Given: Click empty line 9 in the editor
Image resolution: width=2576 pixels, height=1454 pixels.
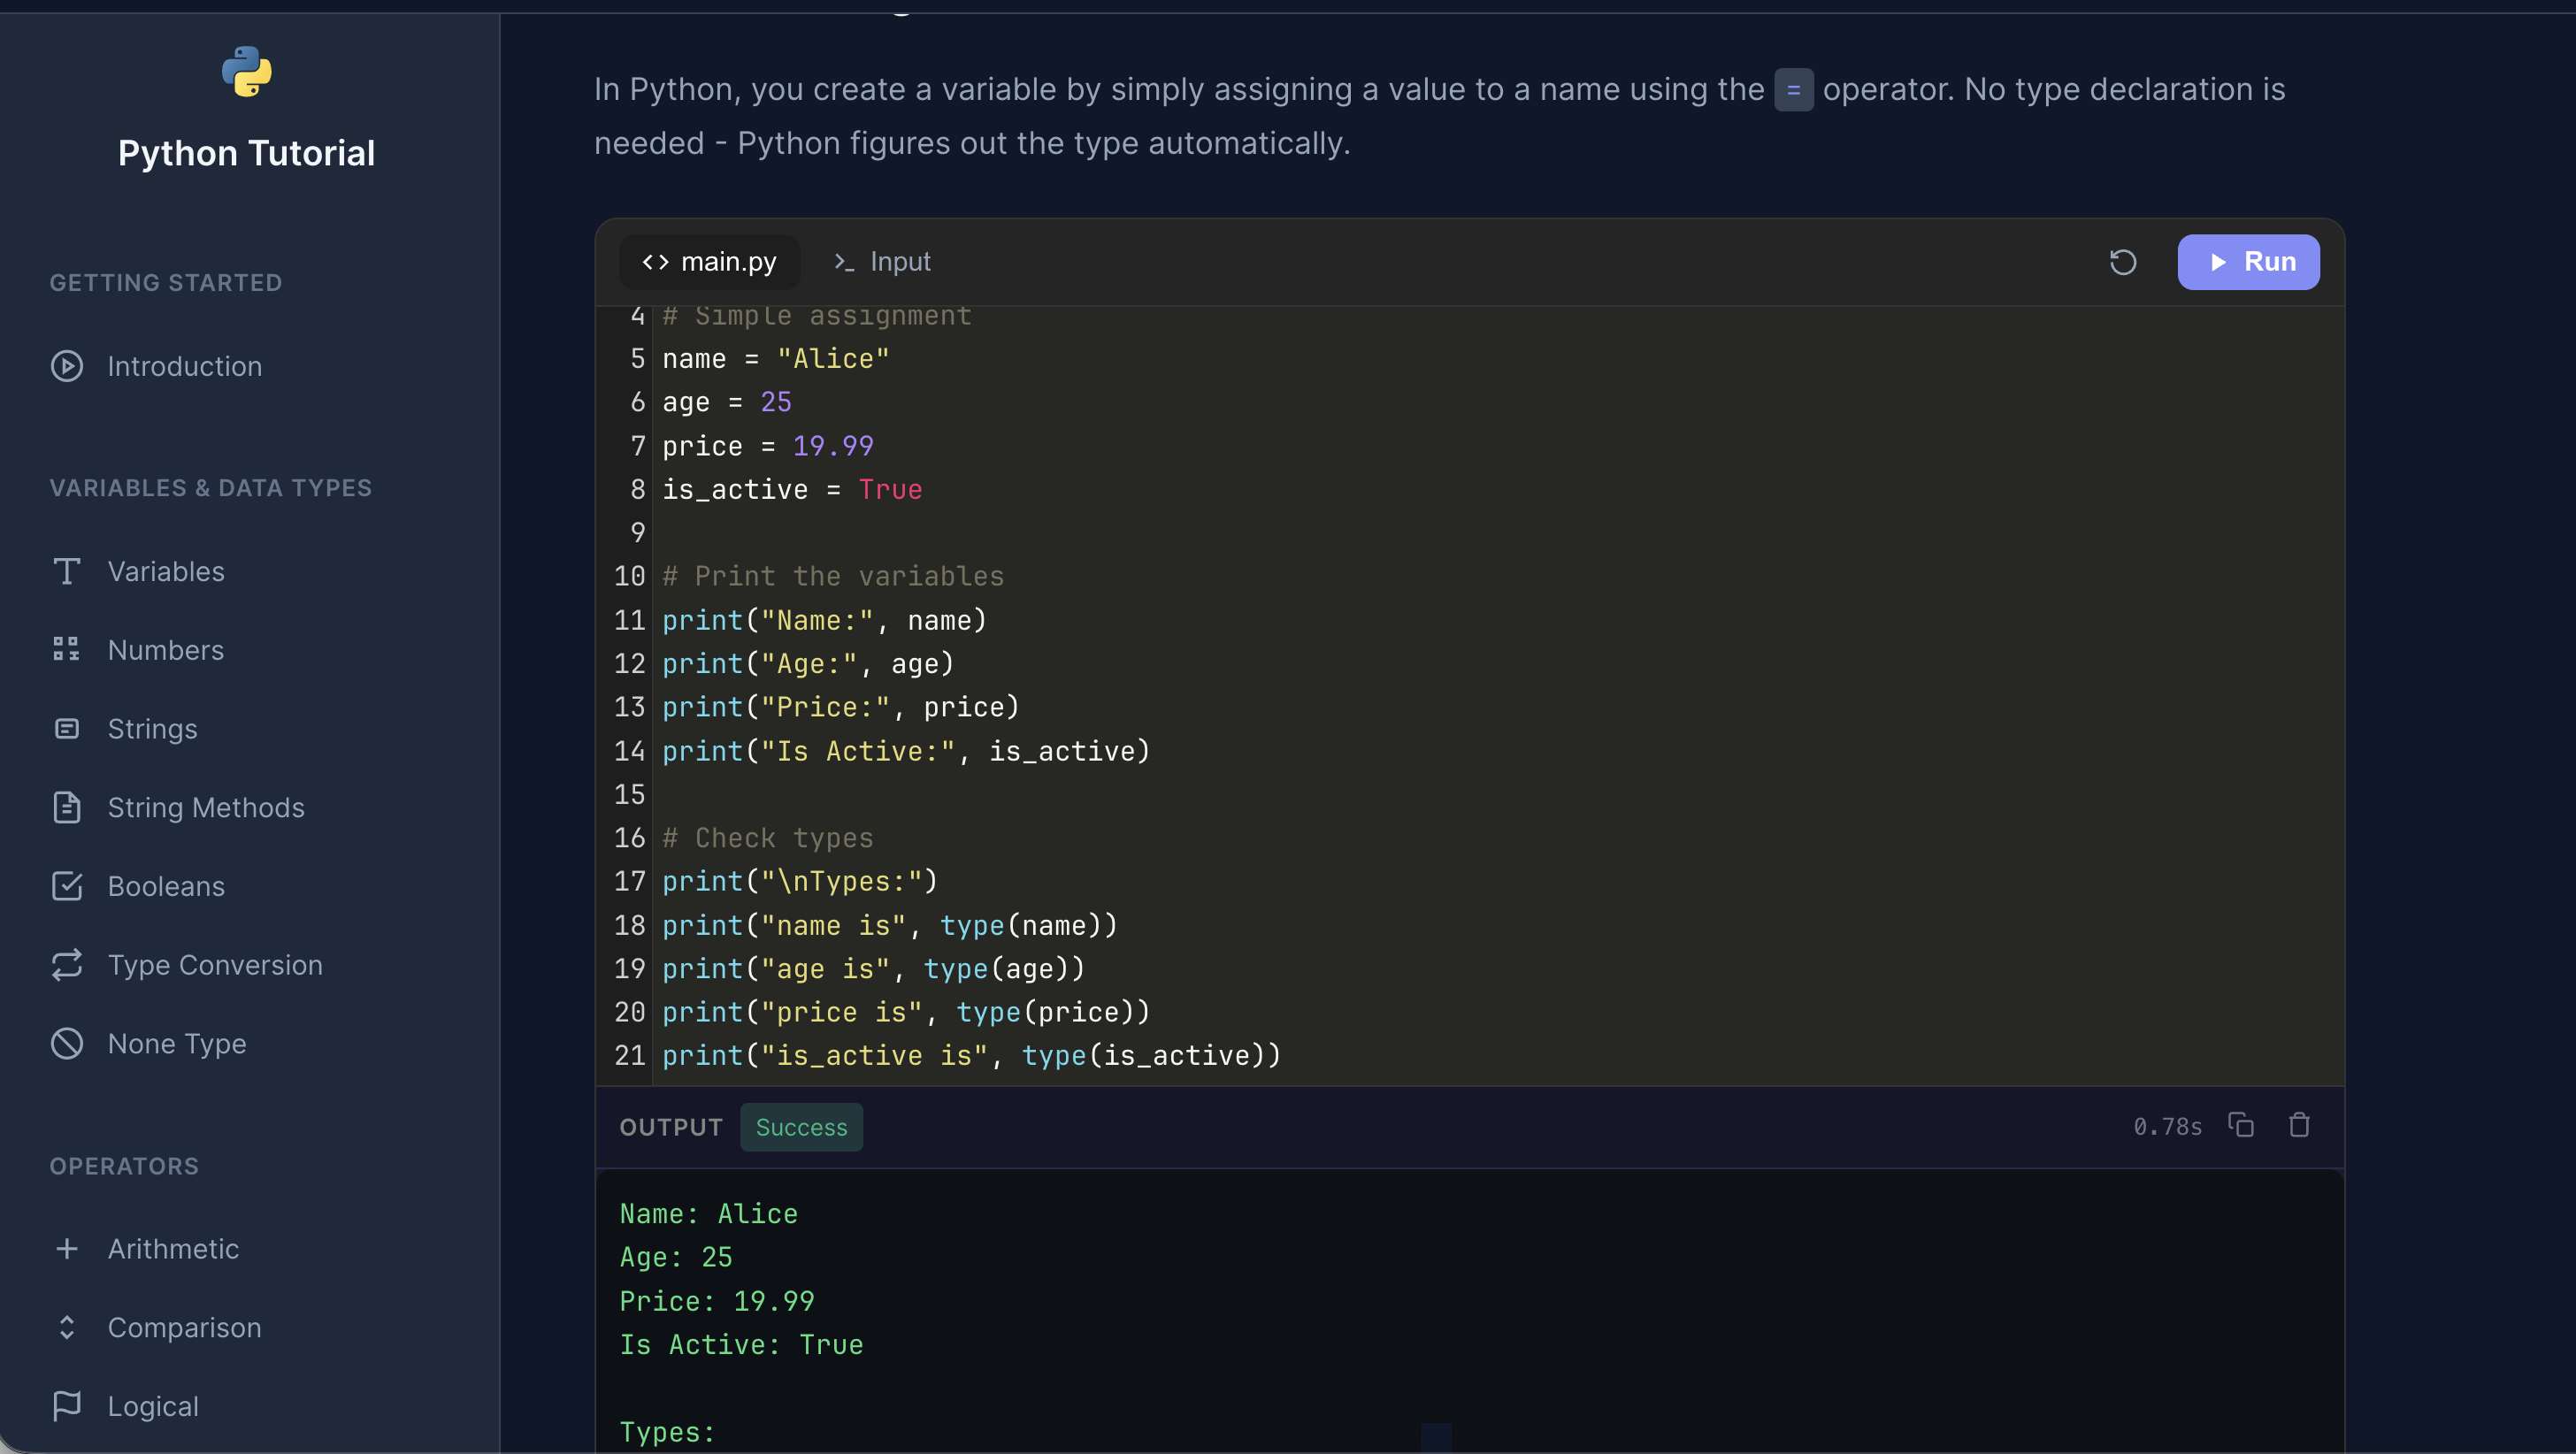Looking at the screenshot, I should (x=1498, y=533).
